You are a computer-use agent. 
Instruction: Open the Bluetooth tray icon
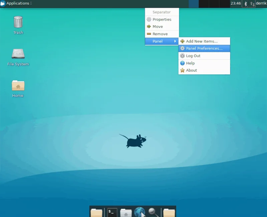pyautogui.click(x=245, y=4)
